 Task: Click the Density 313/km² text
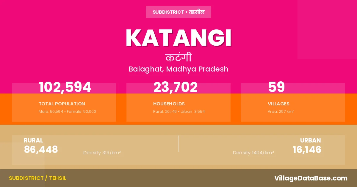coord(102,153)
